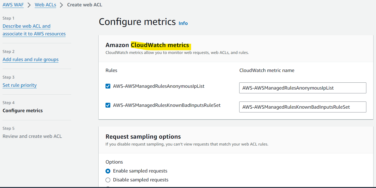Select the Configure metrics step in sidebar
This screenshot has width=376, height=188.
click(23, 111)
